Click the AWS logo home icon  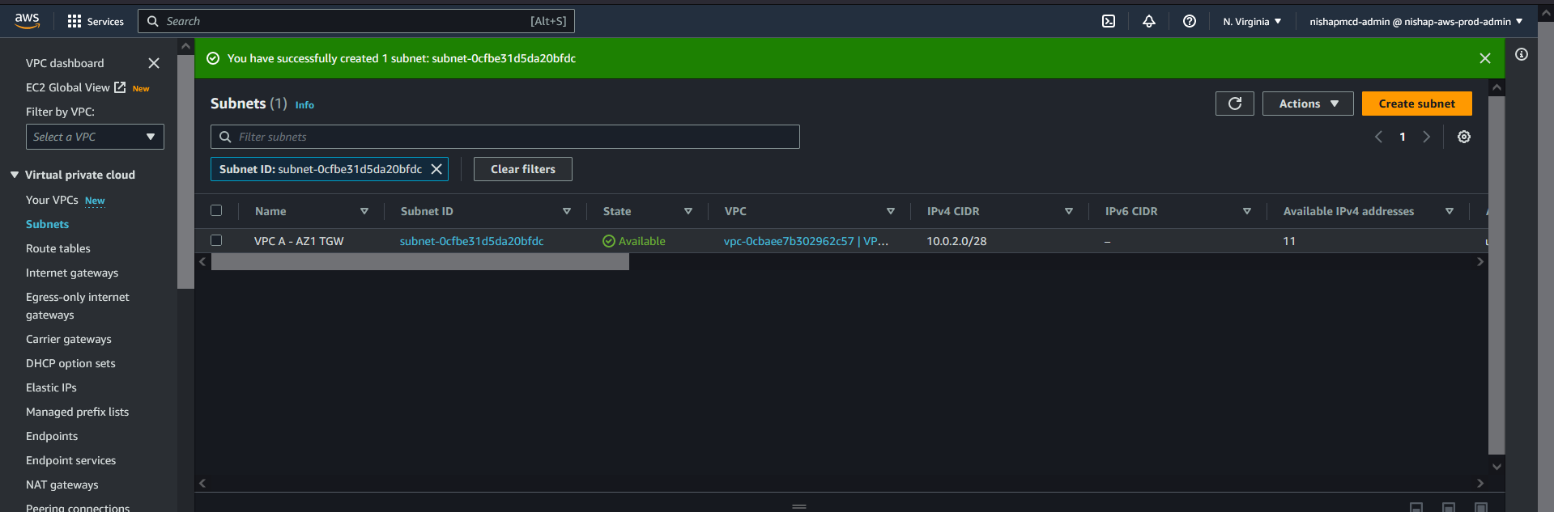(x=27, y=21)
